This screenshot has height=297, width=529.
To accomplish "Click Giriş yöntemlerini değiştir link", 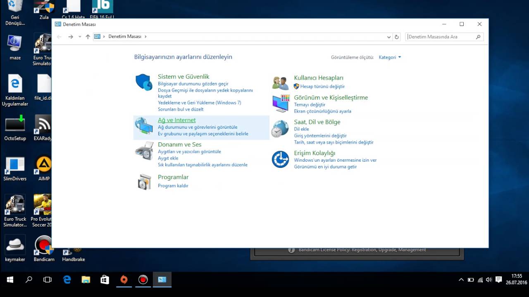I will pyautogui.click(x=320, y=136).
